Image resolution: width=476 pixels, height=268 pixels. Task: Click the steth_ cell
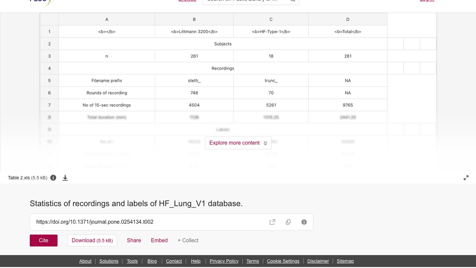point(194,81)
